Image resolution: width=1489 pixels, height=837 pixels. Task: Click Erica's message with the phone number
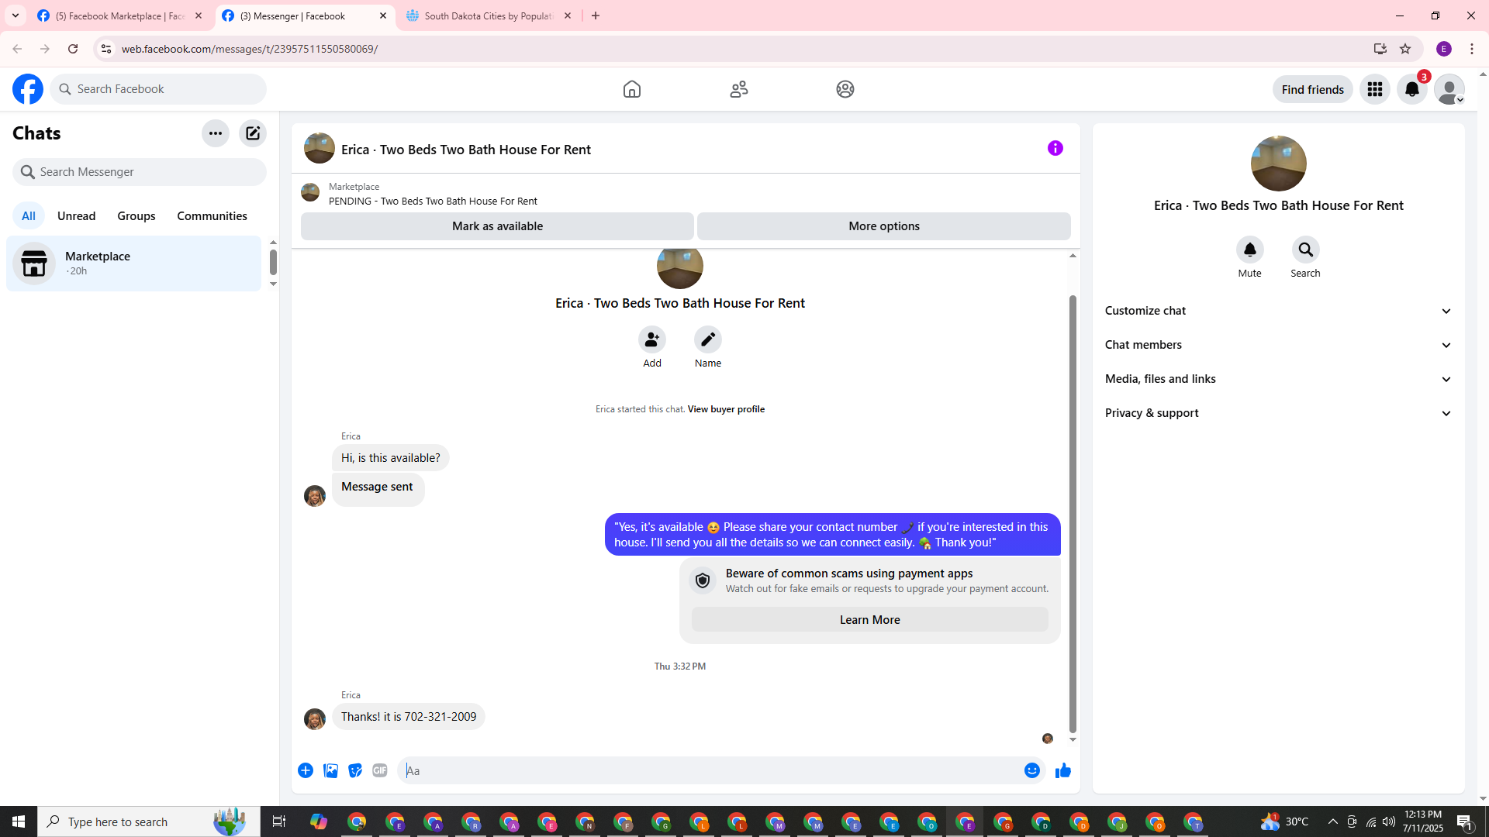409,717
